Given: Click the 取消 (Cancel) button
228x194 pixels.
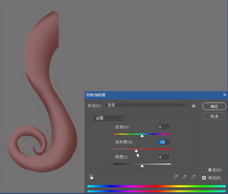Looking at the screenshot, I should [214, 116].
